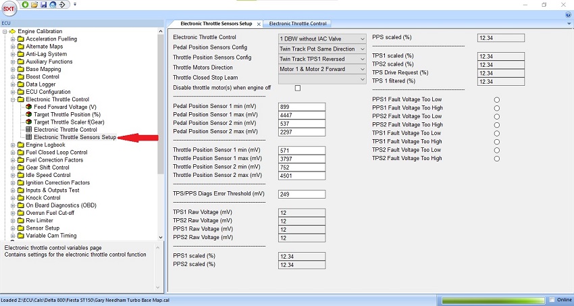
Task: Collapse the Electronic Throttle Control tree folder
Action: click(x=13, y=99)
